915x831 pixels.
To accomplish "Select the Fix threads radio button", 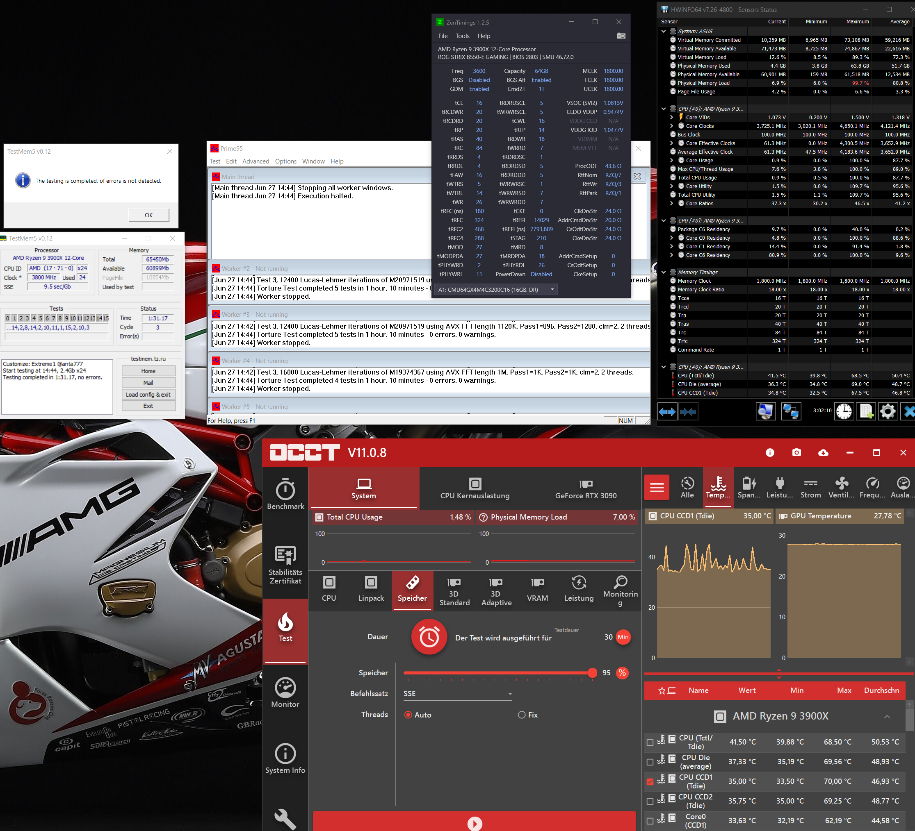I will tap(522, 715).
